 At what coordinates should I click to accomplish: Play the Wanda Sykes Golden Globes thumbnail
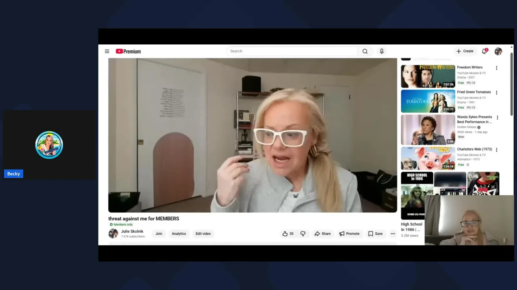pos(428,130)
